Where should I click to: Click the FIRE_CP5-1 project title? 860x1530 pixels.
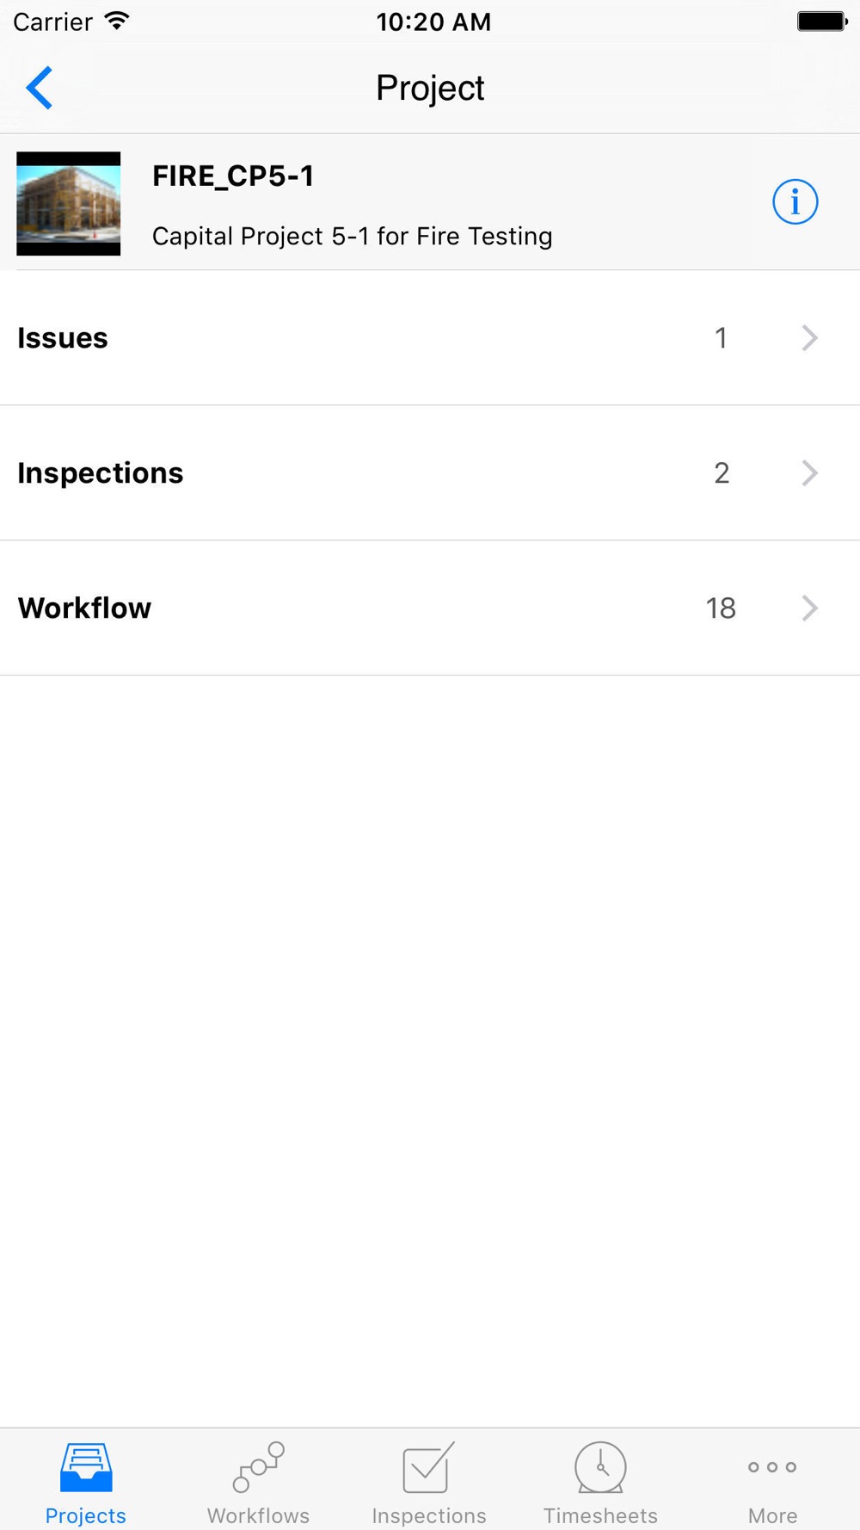click(233, 176)
